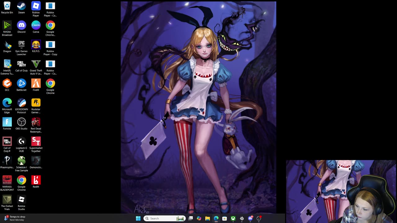Click the taskbar Search box

164,218
